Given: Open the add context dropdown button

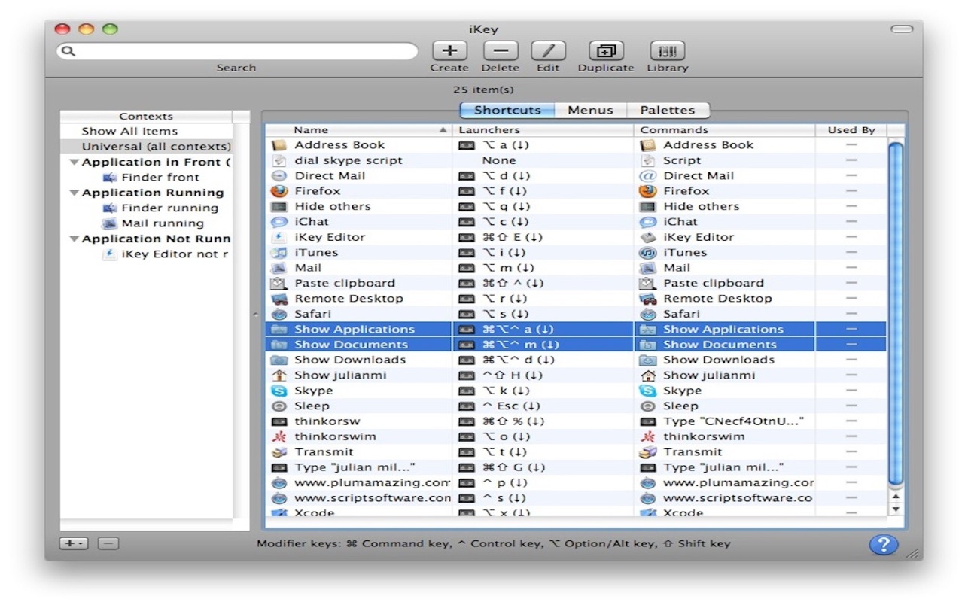Looking at the screenshot, I should click(x=73, y=543).
